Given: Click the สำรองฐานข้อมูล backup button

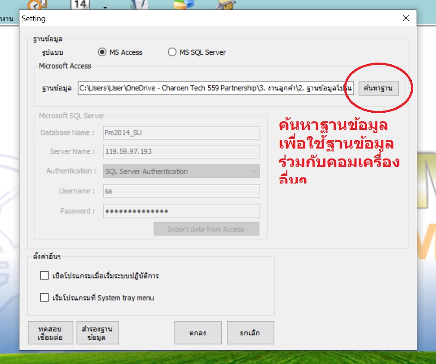Looking at the screenshot, I should coord(97,333).
